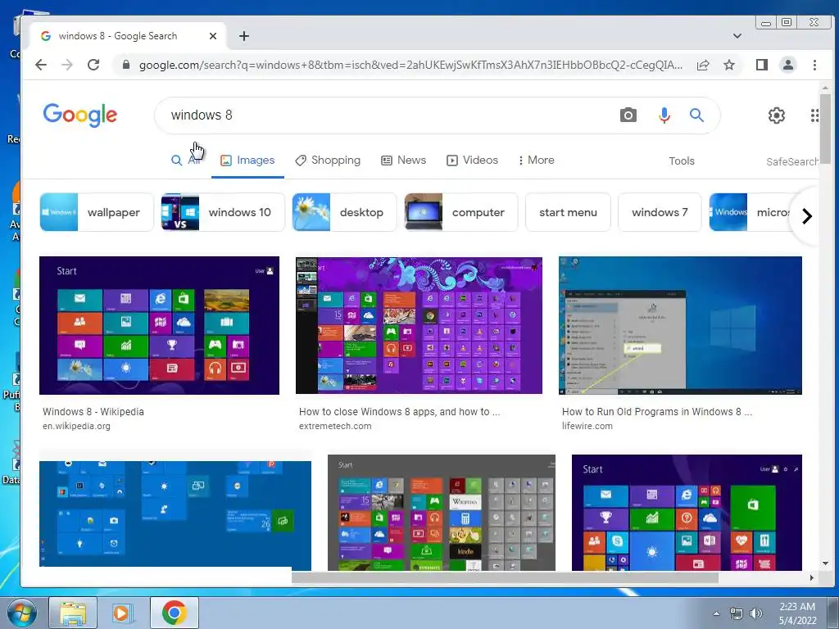
Task: Click the Chrome profile avatar icon
Action: [787, 66]
